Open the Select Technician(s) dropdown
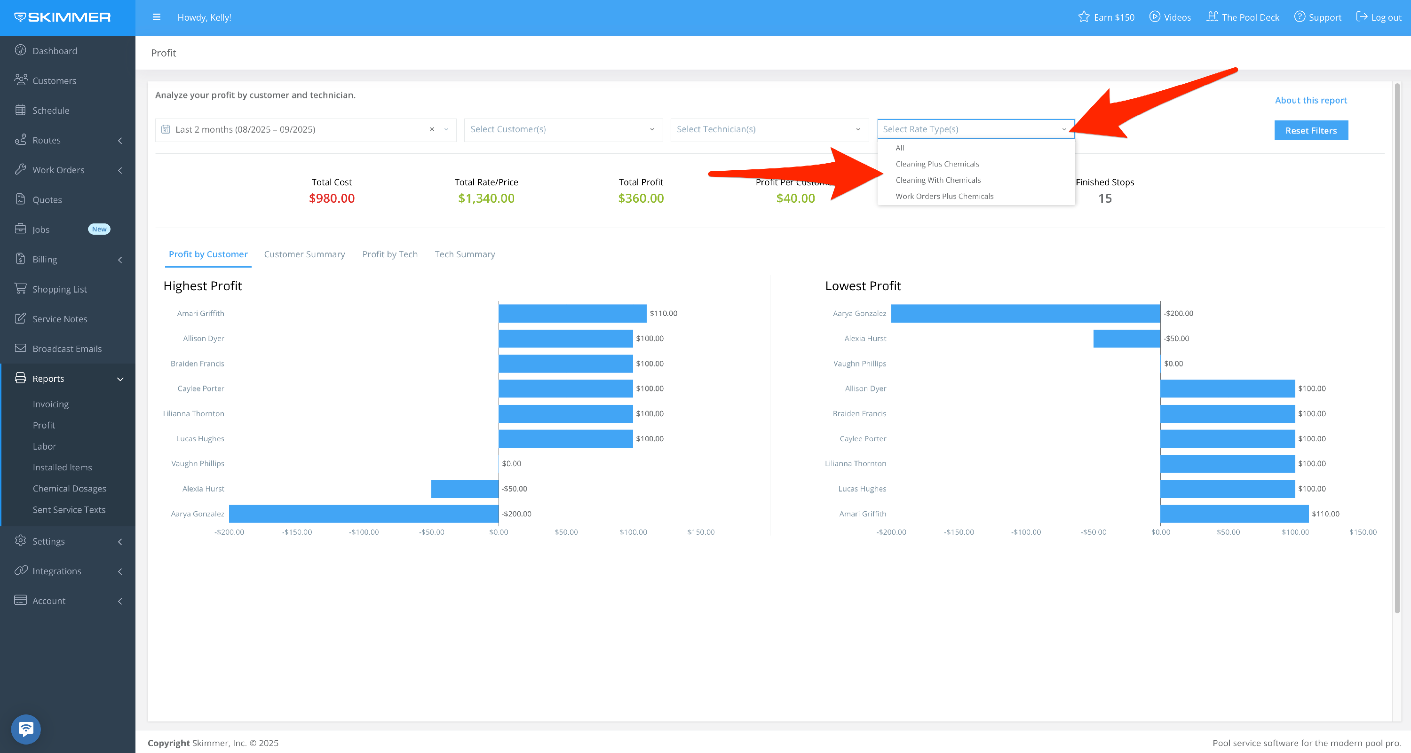The image size is (1411, 753). coord(769,129)
